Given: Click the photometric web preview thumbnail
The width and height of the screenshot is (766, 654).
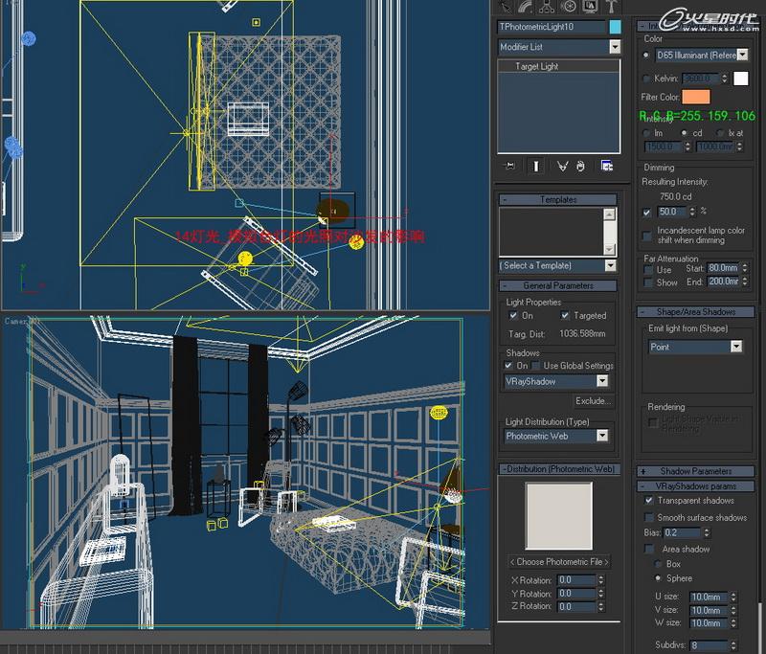Looking at the screenshot, I should coord(559,515).
